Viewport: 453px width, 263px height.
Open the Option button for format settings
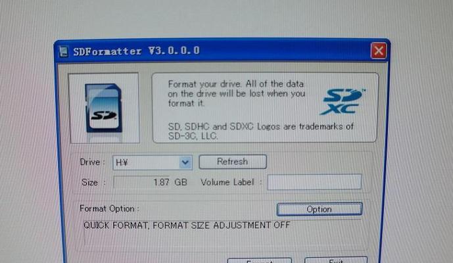pos(320,209)
